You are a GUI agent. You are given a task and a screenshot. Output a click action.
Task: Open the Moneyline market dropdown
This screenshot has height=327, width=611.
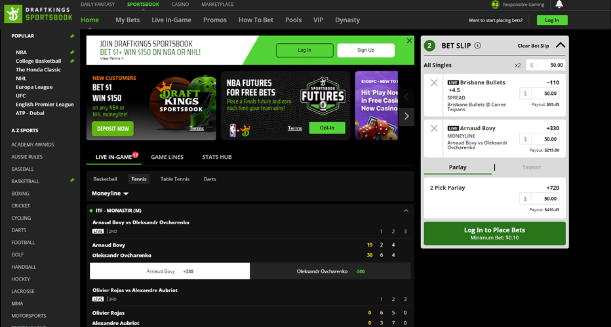coord(110,193)
